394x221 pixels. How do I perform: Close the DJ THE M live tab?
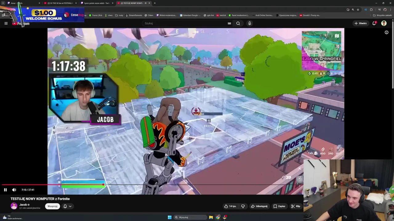tap(76, 3)
